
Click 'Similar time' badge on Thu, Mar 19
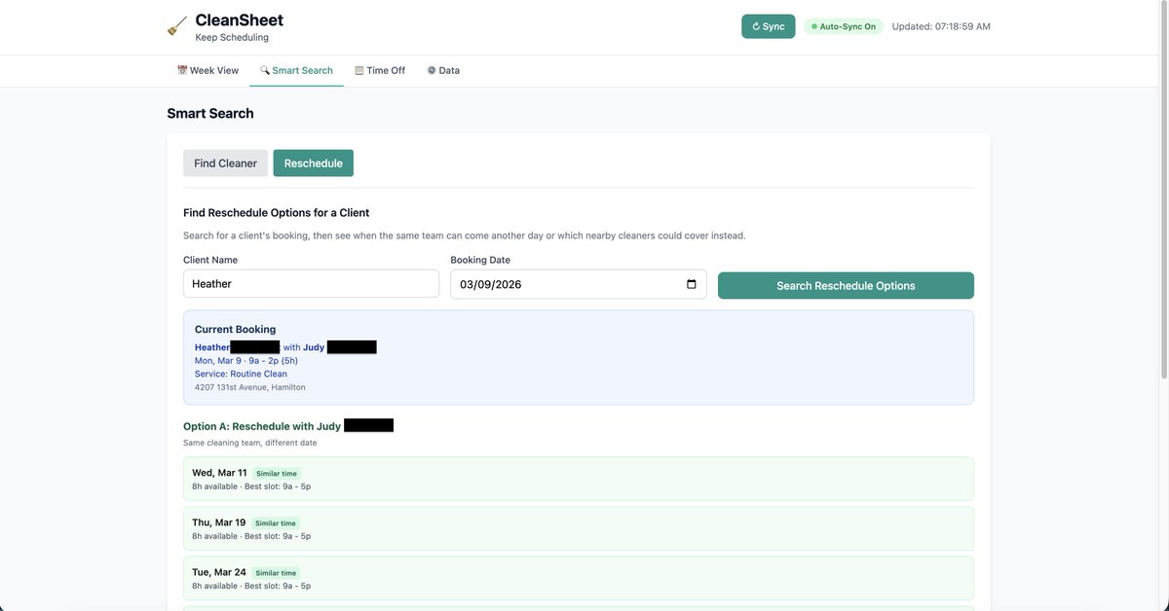pyautogui.click(x=276, y=523)
